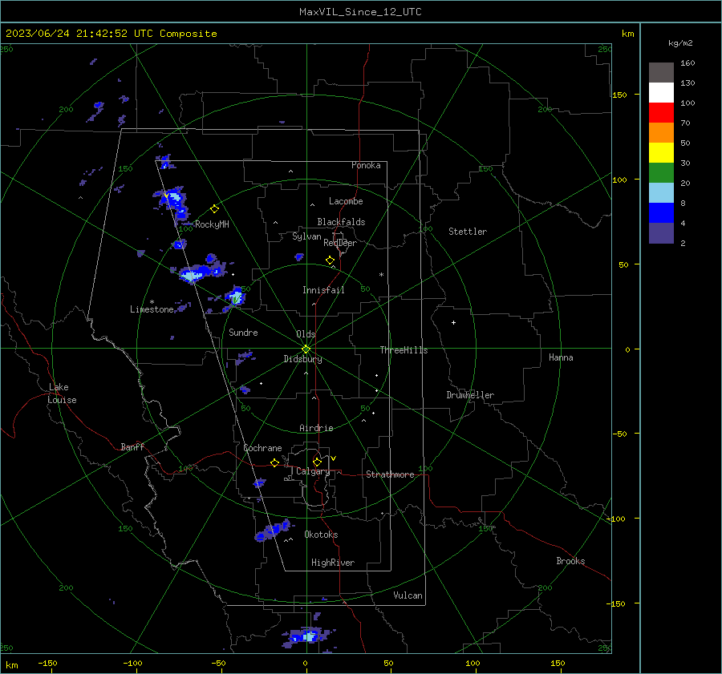Click the yellow diamond marker under Cochrane
This screenshot has height=674, width=722.
[274, 462]
